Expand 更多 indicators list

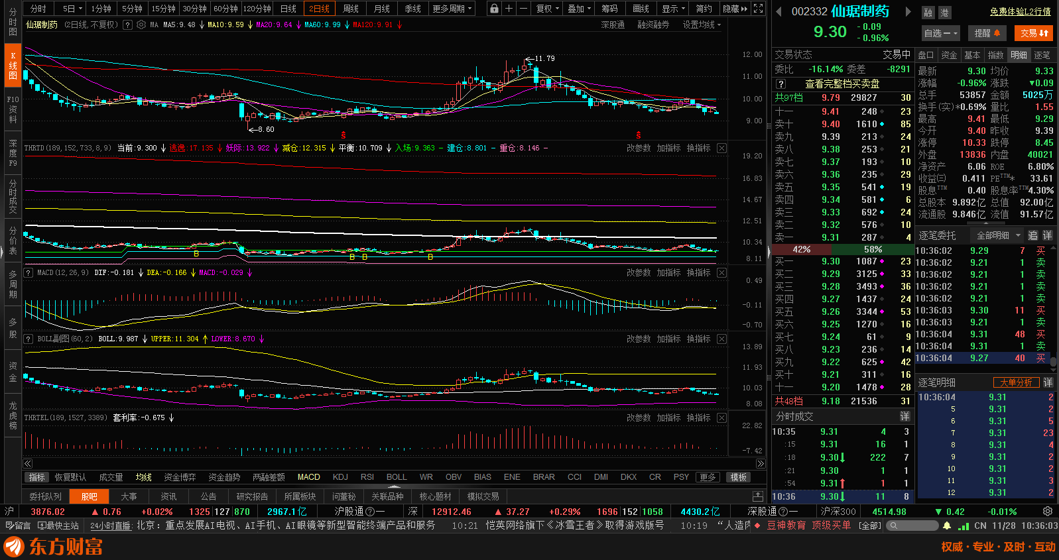click(x=708, y=477)
